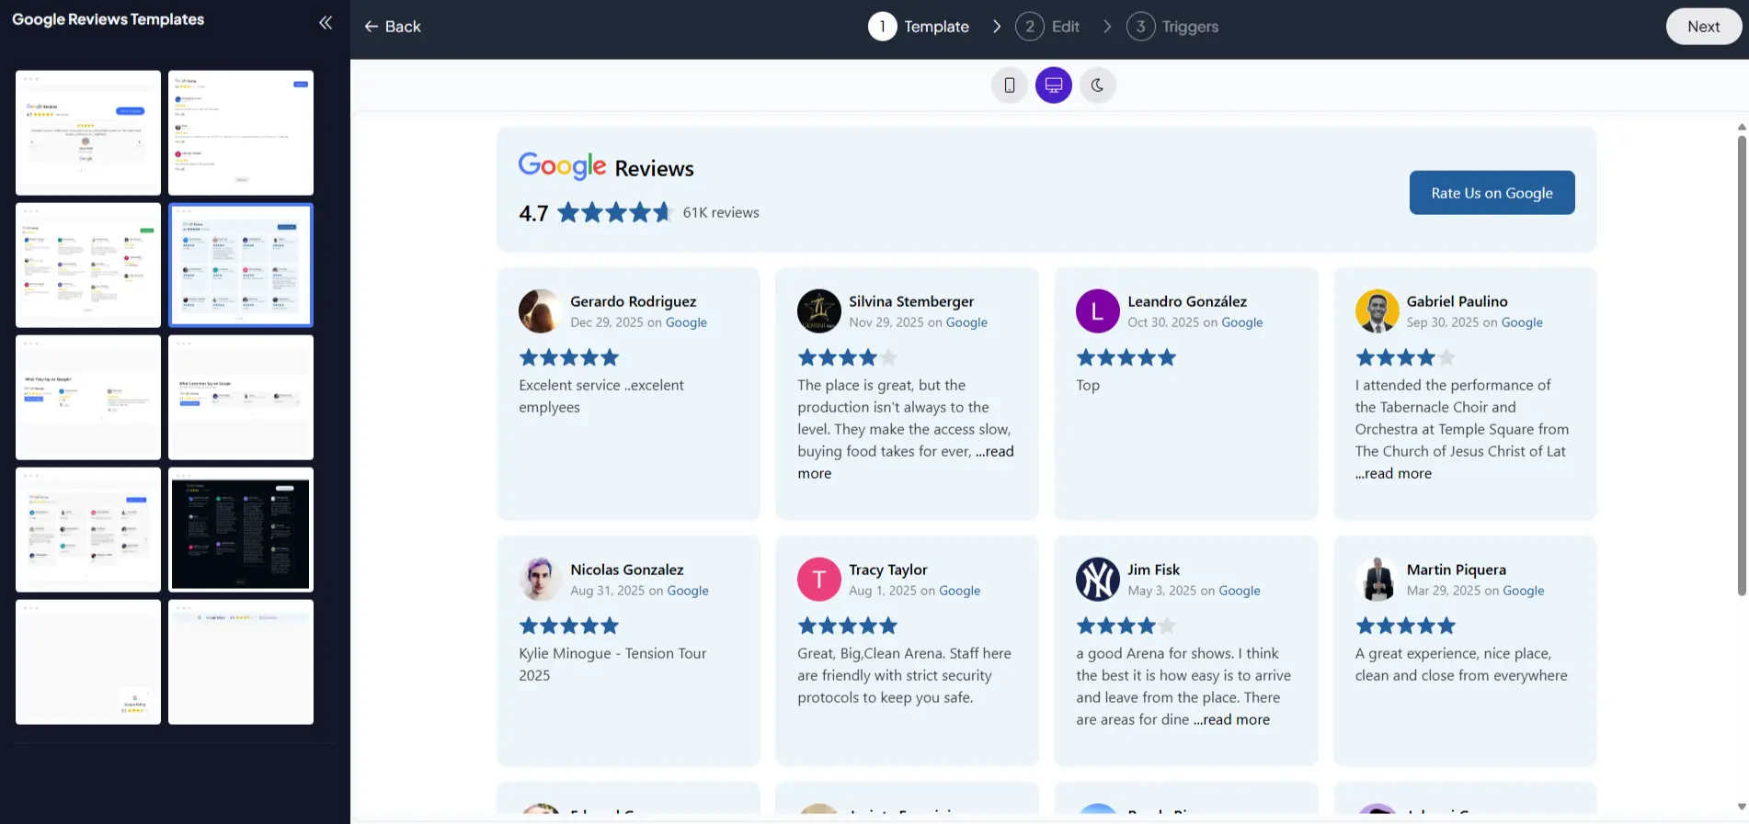
Task: Click Google link in Martin Piquera's review
Action: tap(1523, 591)
